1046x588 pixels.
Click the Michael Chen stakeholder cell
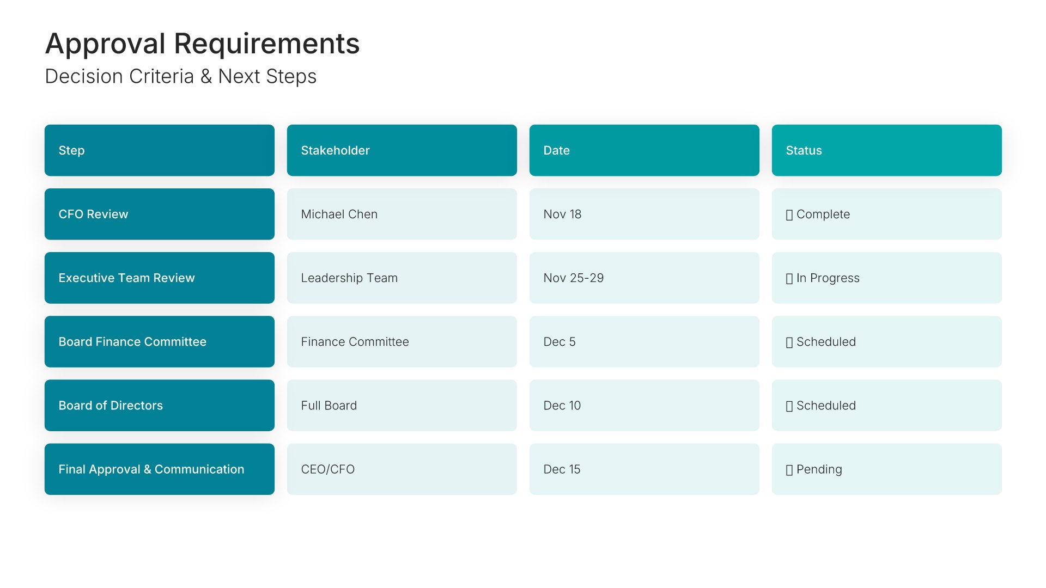[402, 214]
